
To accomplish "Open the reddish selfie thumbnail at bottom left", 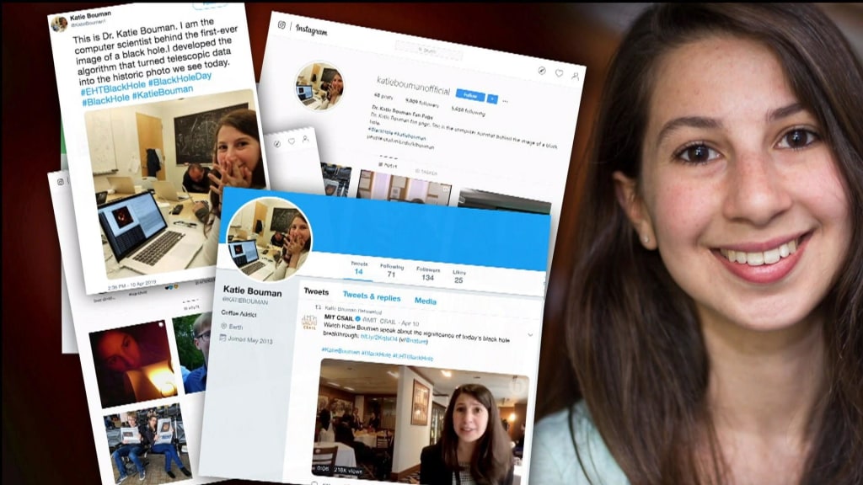I will [x=134, y=364].
